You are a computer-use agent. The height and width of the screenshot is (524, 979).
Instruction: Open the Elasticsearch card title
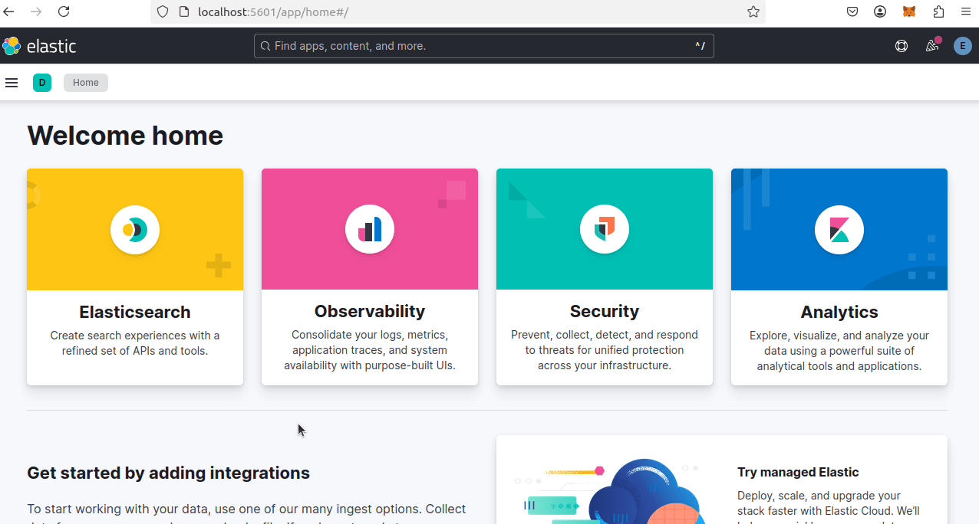click(x=135, y=312)
